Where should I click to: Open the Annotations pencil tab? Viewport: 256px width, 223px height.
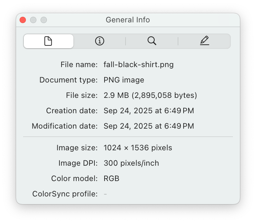pos(205,41)
